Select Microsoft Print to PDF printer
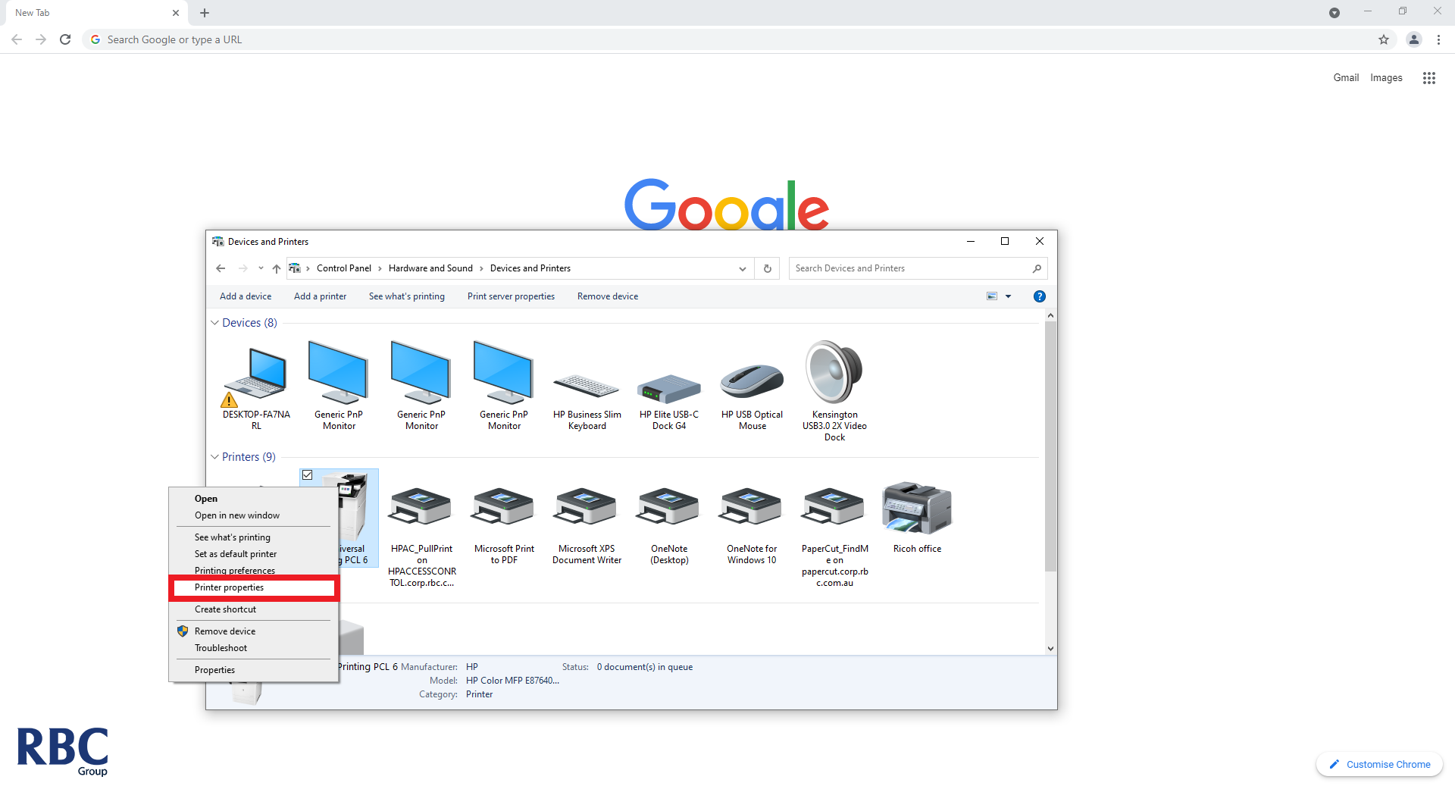Viewport: 1455px width, 786px height. click(x=504, y=508)
